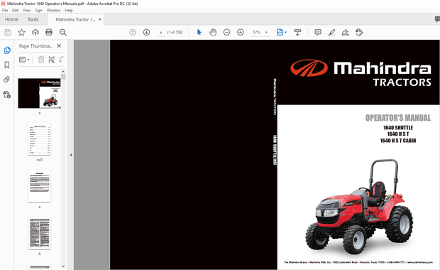Click the Print pages icon in thumbnails panel
Image resolution: width=440 pixels, height=270 pixels.
coord(51,59)
